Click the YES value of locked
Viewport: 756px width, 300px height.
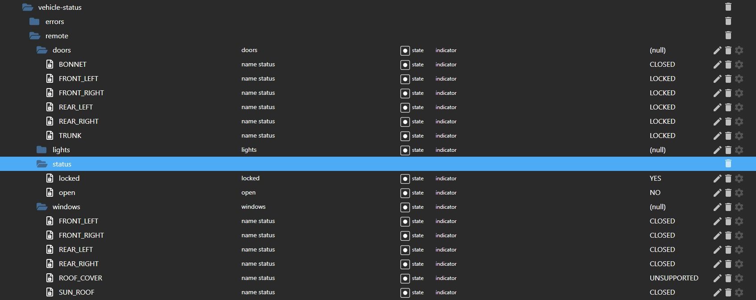tap(655, 178)
